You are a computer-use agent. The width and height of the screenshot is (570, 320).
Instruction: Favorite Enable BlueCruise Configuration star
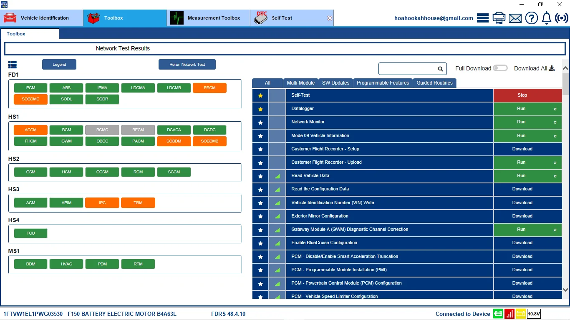click(x=260, y=243)
